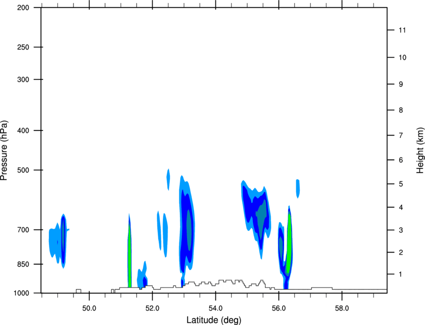425x325 pixels.
Task: Click the 58.0 latitude tick label
Action: pos(342,308)
